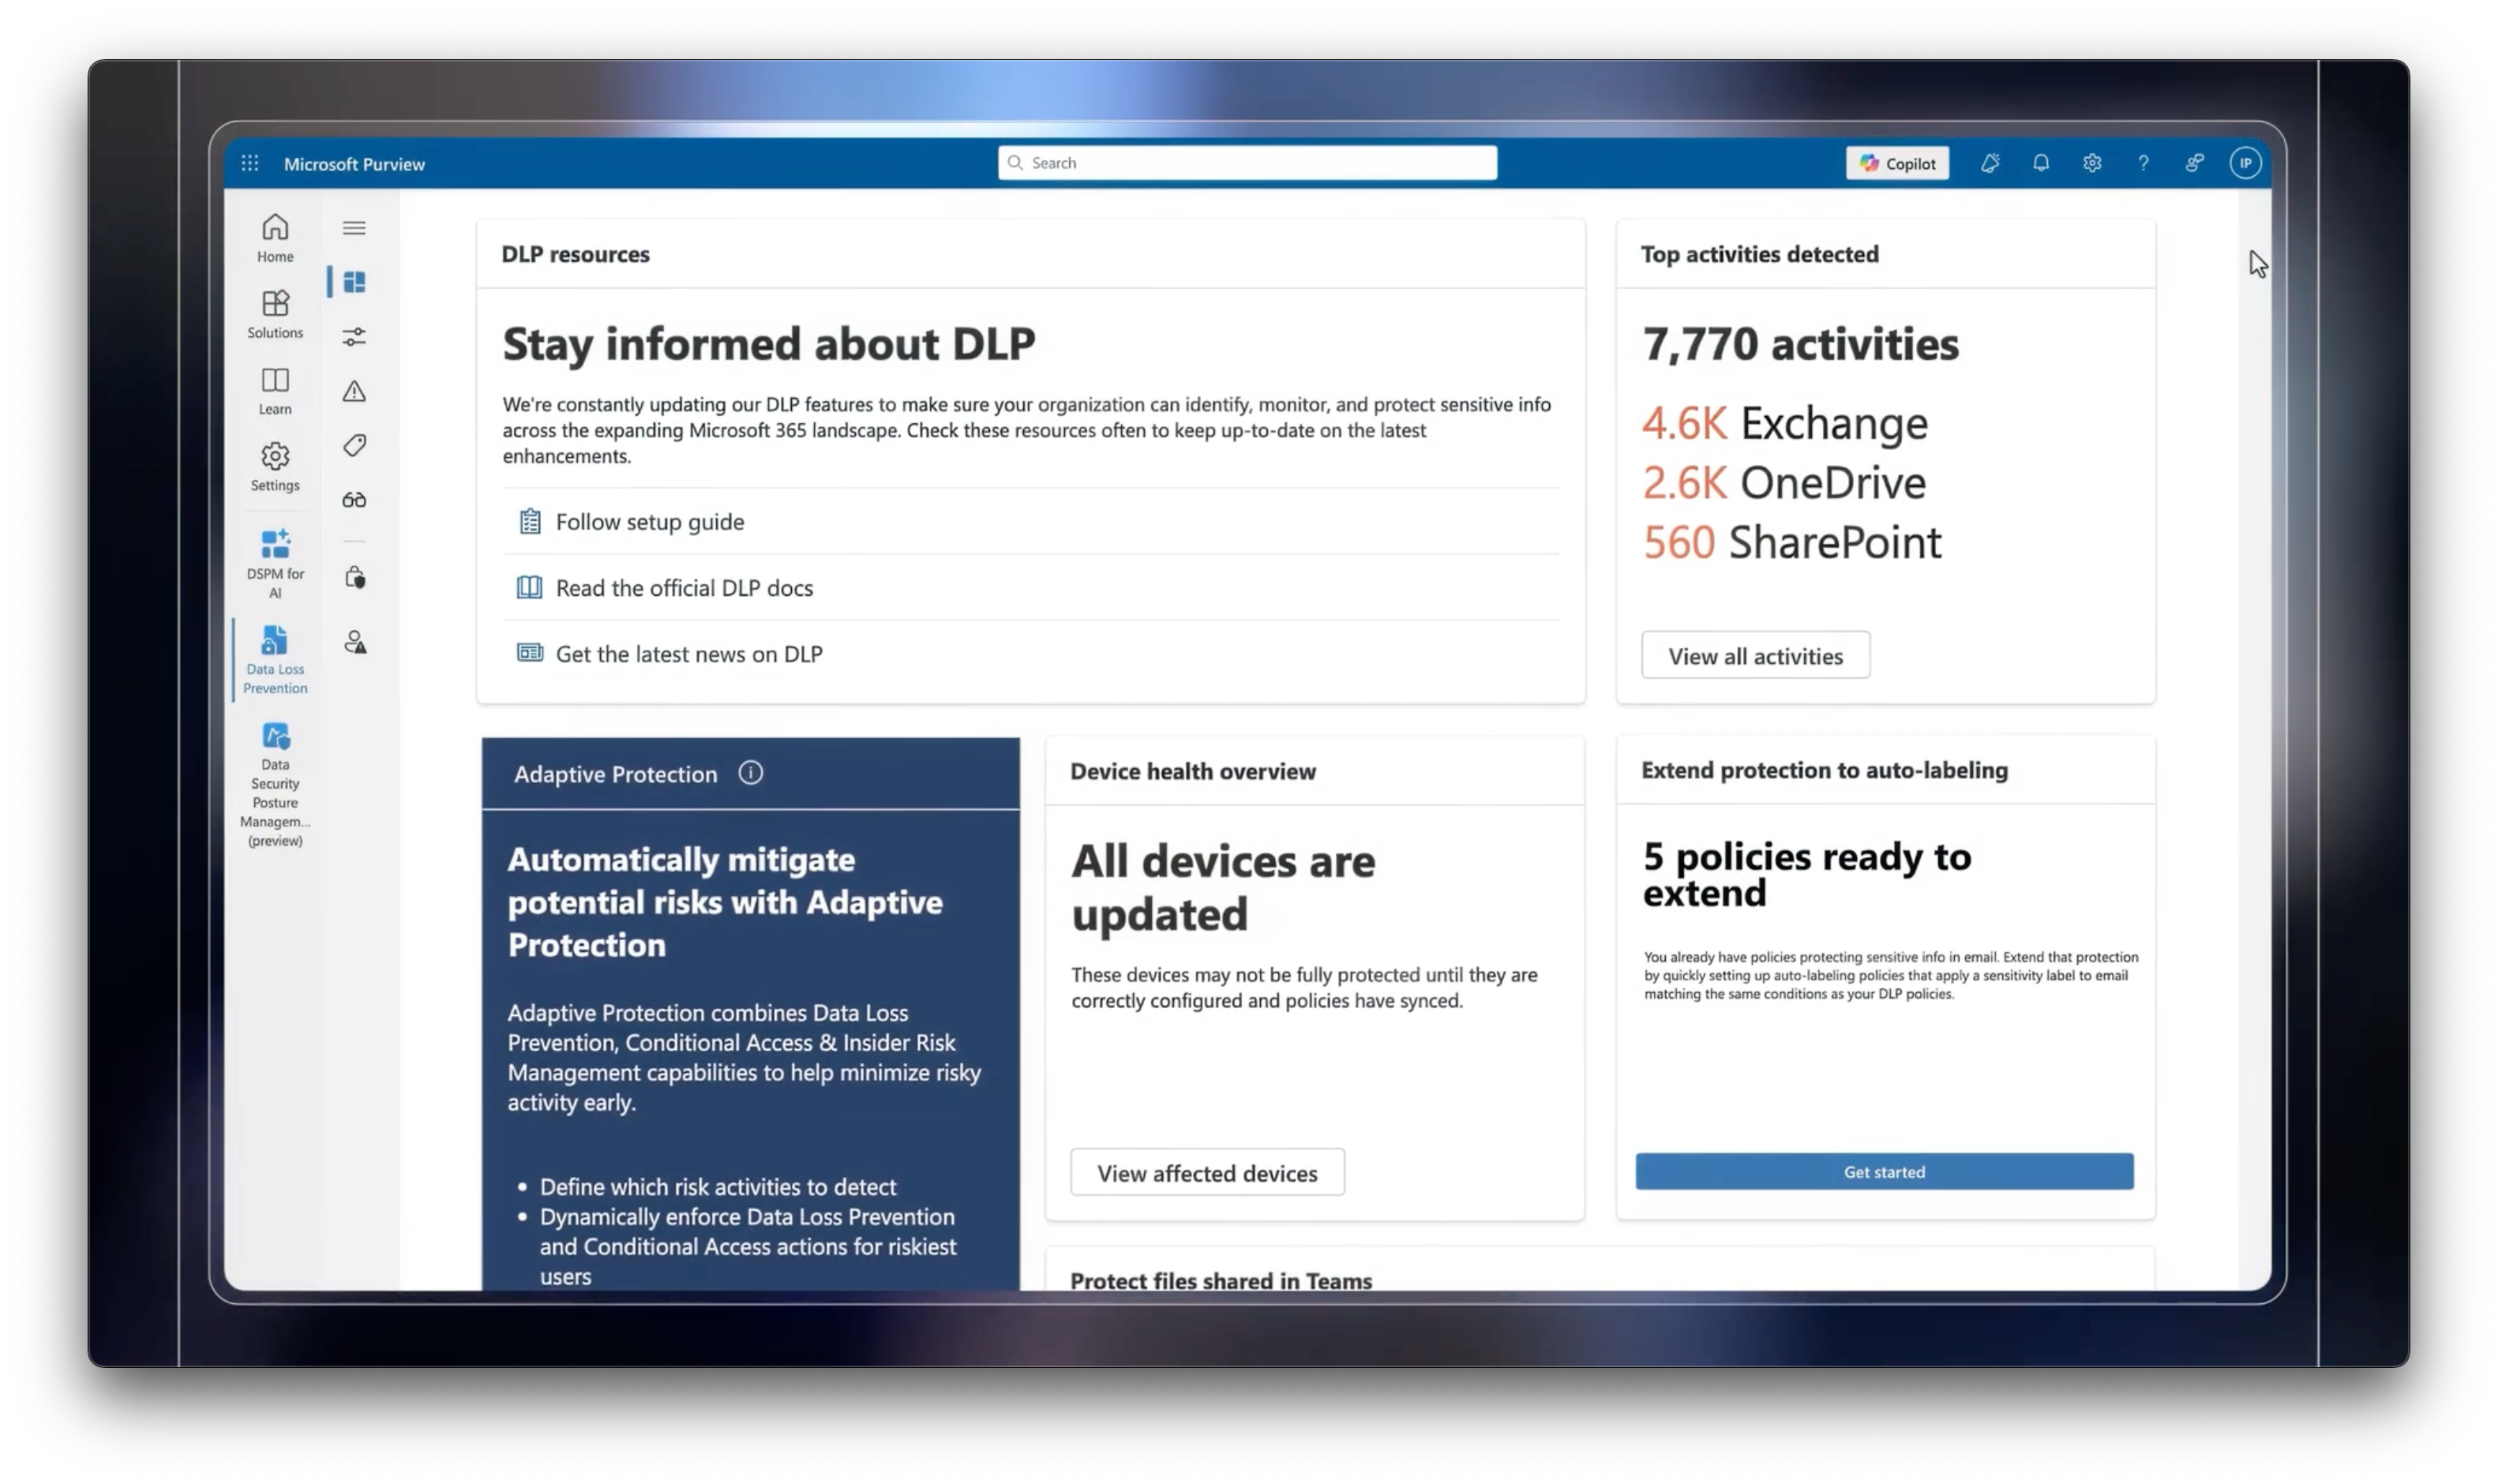
Task: Click the Search input field
Action: coord(1247,163)
